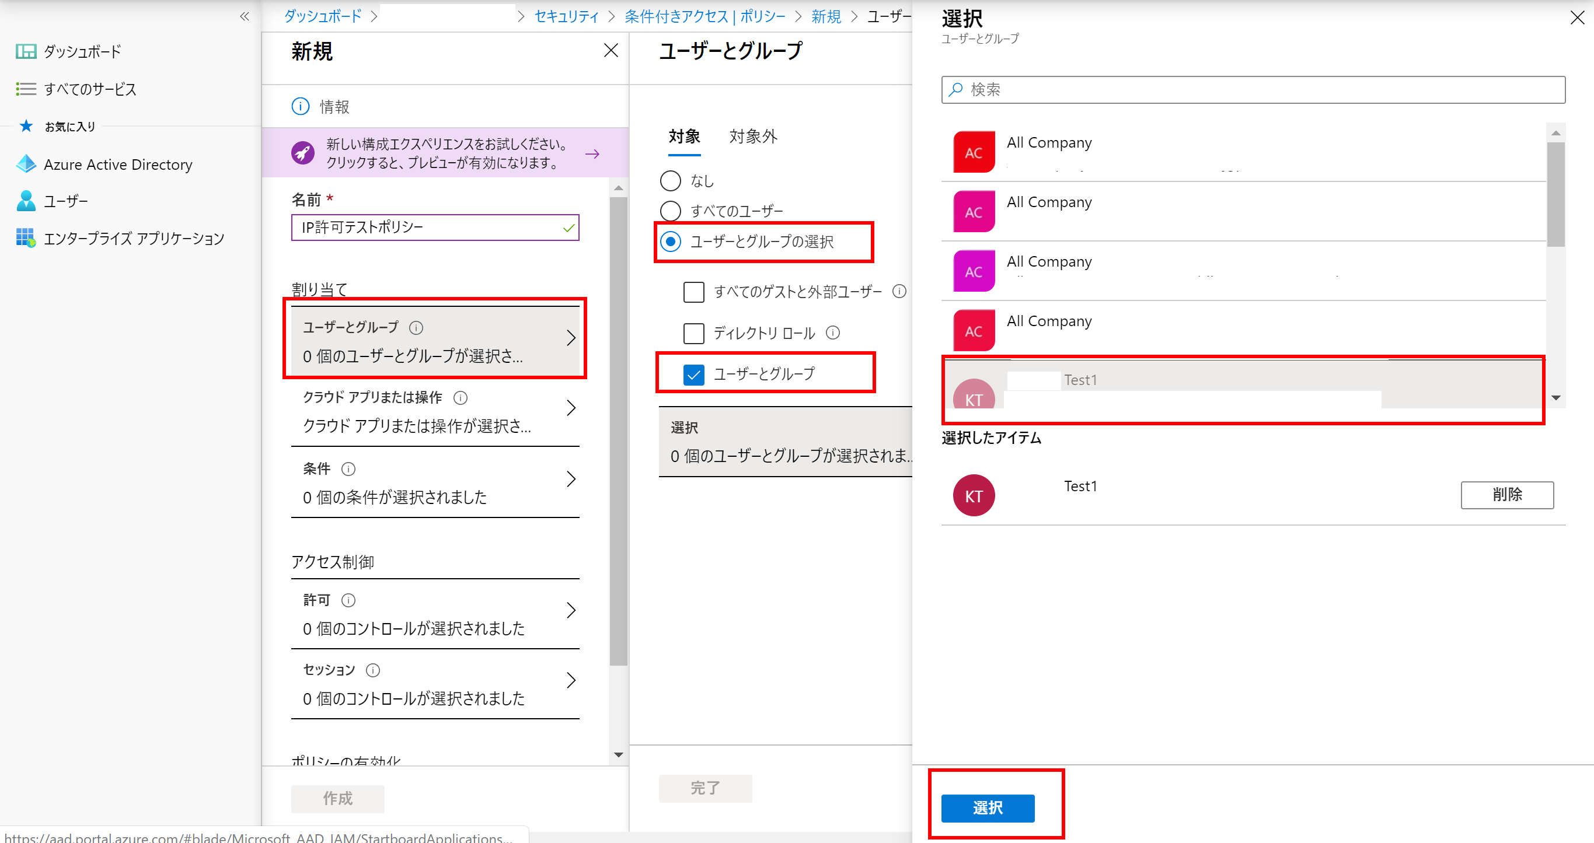Expand クラウド アプリまたは操作 assignment row
1594x843 pixels.
tap(434, 411)
